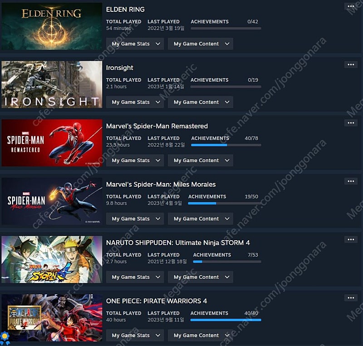Click the blue badge icon at bottom-left corner
This screenshot has width=363, height=346.
click(x=5, y=338)
